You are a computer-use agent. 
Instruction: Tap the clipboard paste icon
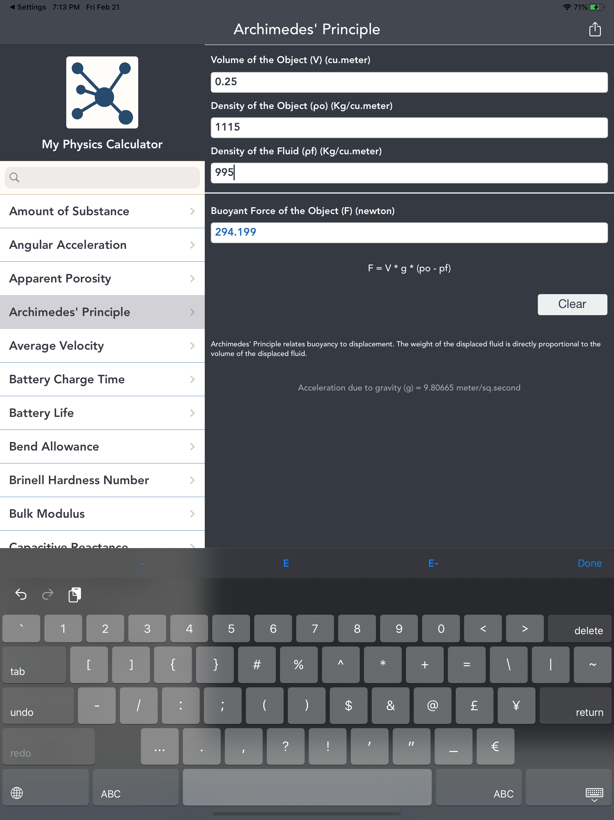74,595
